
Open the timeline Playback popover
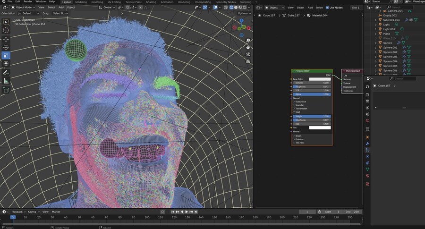click(x=18, y=212)
